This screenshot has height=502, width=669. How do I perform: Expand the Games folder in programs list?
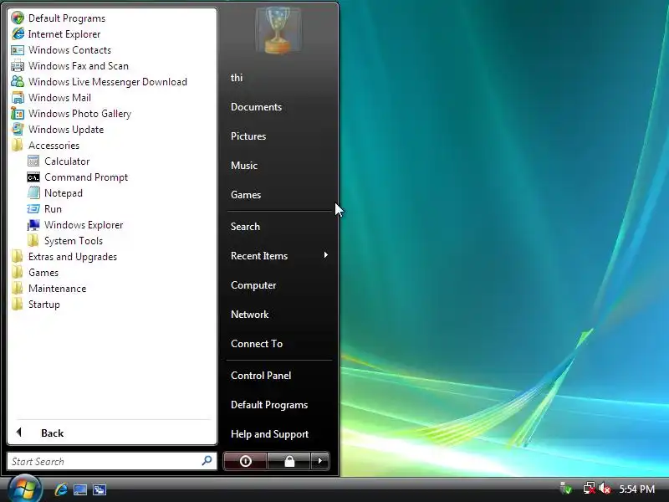tap(35, 273)
